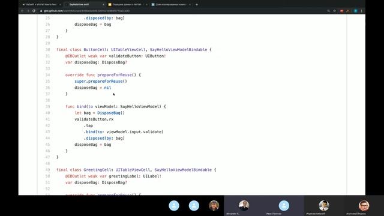Click "func bind(to viewModel:" on line 39
The height and width of the screenshot is (216, 384).
click(92, 107)
